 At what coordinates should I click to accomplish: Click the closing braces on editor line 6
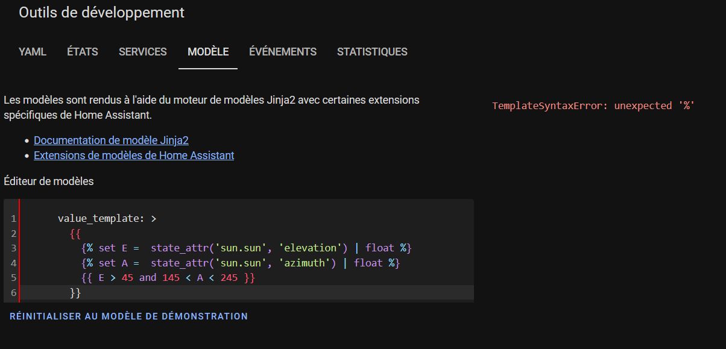click(x=75, y=292)
